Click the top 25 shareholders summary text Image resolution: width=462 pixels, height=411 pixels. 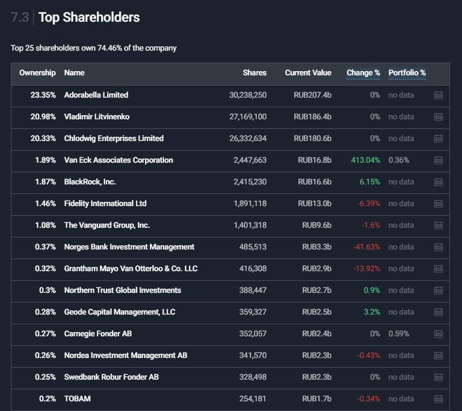click(93, 48)
